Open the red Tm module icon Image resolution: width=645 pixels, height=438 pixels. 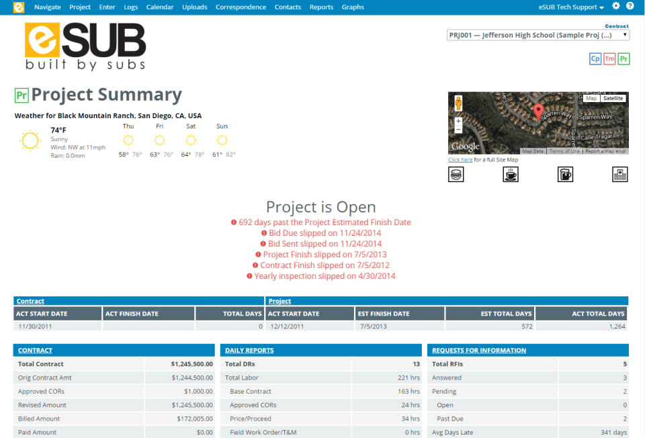click(609, 58)
